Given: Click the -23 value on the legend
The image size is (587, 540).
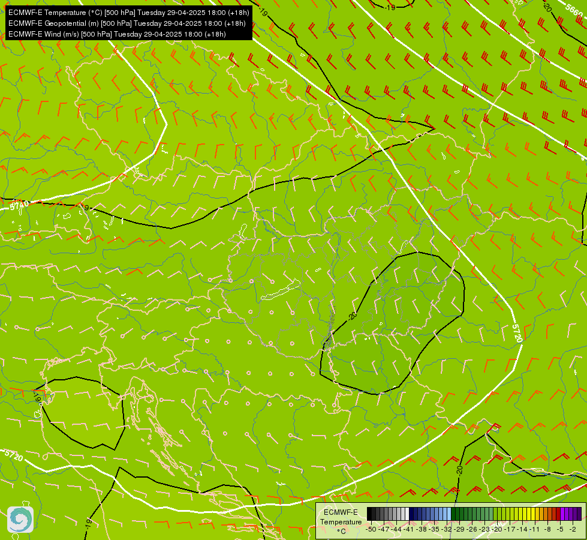Looking at the screenshot, I should pyautogui.click(x=484, y=530).
